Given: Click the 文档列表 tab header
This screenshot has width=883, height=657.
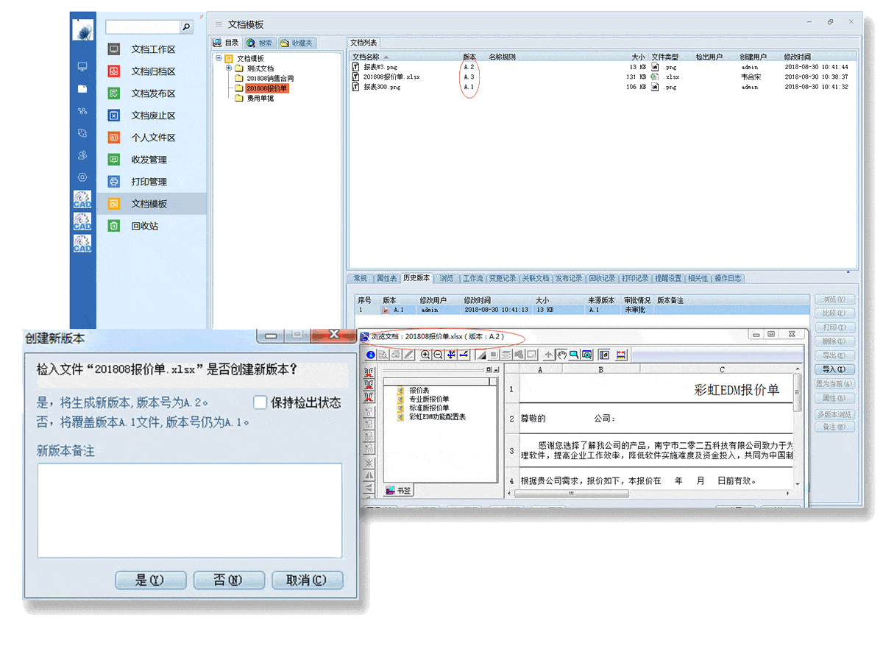Looking at the screenshot, I should coord(364,43).
